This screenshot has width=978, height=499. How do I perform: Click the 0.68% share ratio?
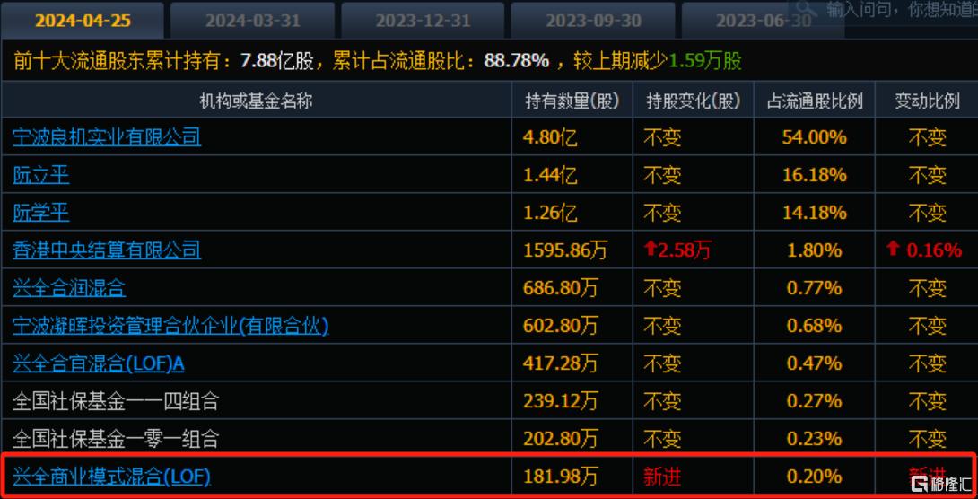click(815, 325)
